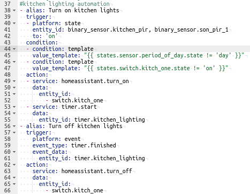Collapse the homeassistant.turn_on service at line 49
The image size is (250, 194).
[14, 81]
